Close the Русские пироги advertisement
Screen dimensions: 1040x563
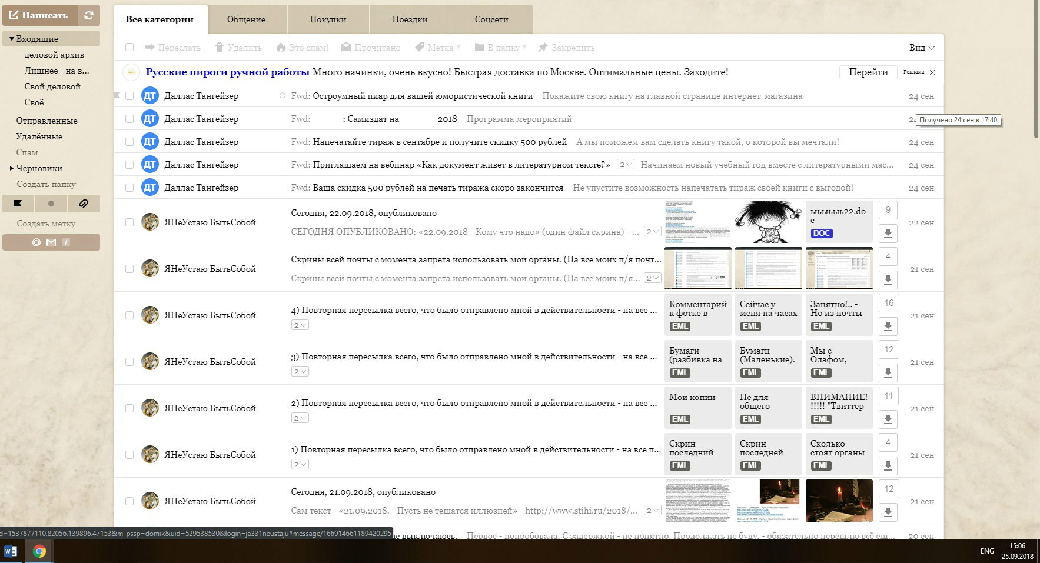pos(932,72)
